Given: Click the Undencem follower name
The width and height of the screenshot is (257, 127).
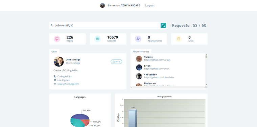Looking at the screenshot, I should pos(150,83).
